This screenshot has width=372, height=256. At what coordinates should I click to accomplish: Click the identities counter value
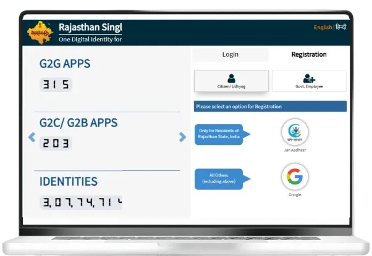click(x=81, y=202)
